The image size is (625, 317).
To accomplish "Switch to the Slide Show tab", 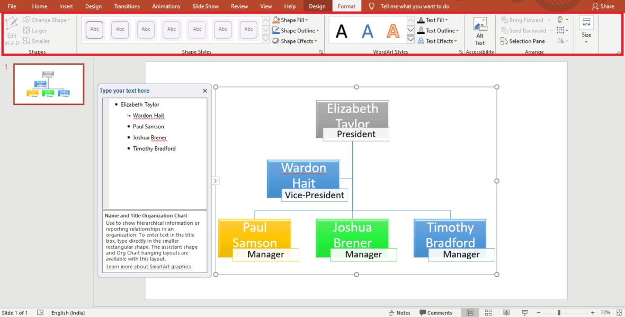I will [x=205, y=6].
